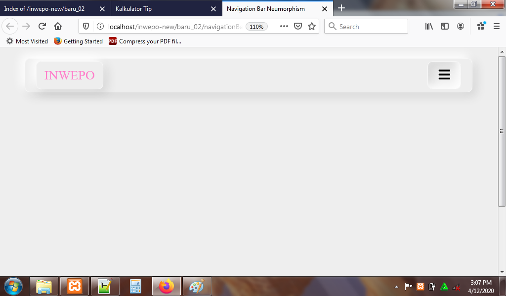
Task: Show hidden system tray icons
Action: tap(397, 287)
